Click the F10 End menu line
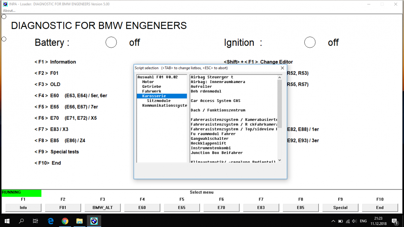 (48, 163)
